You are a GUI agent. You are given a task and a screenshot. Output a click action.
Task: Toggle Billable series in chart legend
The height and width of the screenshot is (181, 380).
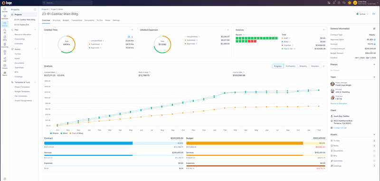(x=54, y=133)
